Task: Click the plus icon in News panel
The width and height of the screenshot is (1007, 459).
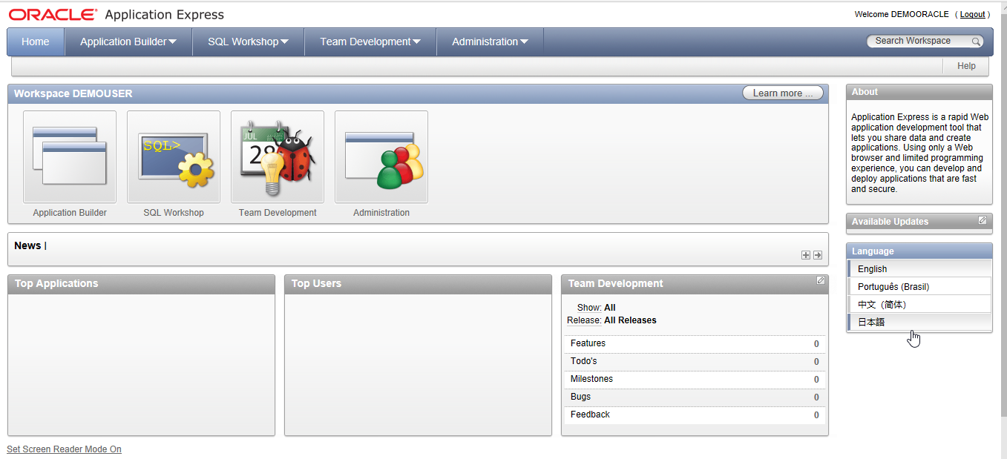Action: [x=806, y=255]
